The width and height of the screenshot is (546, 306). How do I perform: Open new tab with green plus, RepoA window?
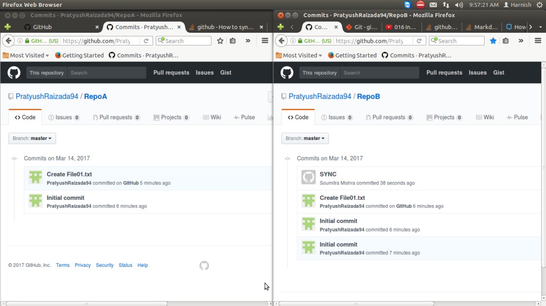coord(7,27)
